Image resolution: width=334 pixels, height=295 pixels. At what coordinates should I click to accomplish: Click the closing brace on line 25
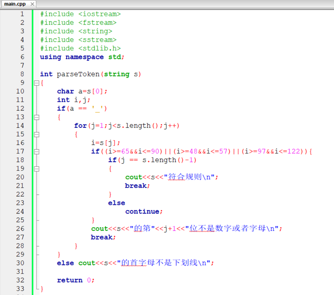[x=93, y=220]
